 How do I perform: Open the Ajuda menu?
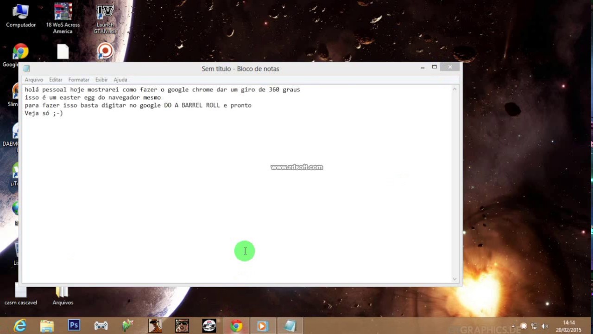120,80
